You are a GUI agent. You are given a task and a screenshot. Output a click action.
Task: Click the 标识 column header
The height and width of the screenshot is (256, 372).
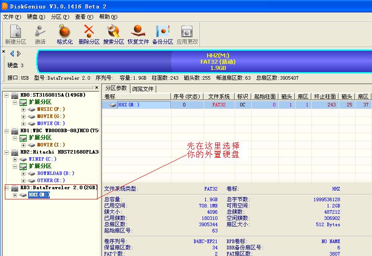pyautogui.click(x=243, y=97)
